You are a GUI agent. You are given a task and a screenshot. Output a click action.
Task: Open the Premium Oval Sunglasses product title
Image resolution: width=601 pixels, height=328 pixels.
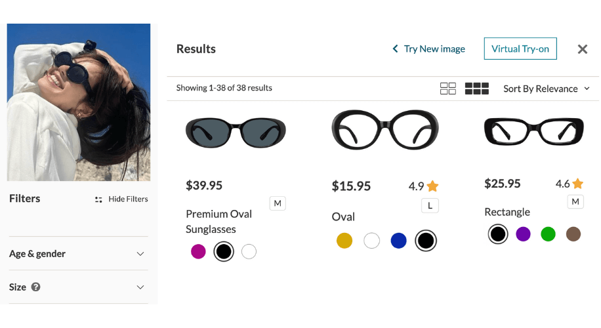(x=219, y=222)
